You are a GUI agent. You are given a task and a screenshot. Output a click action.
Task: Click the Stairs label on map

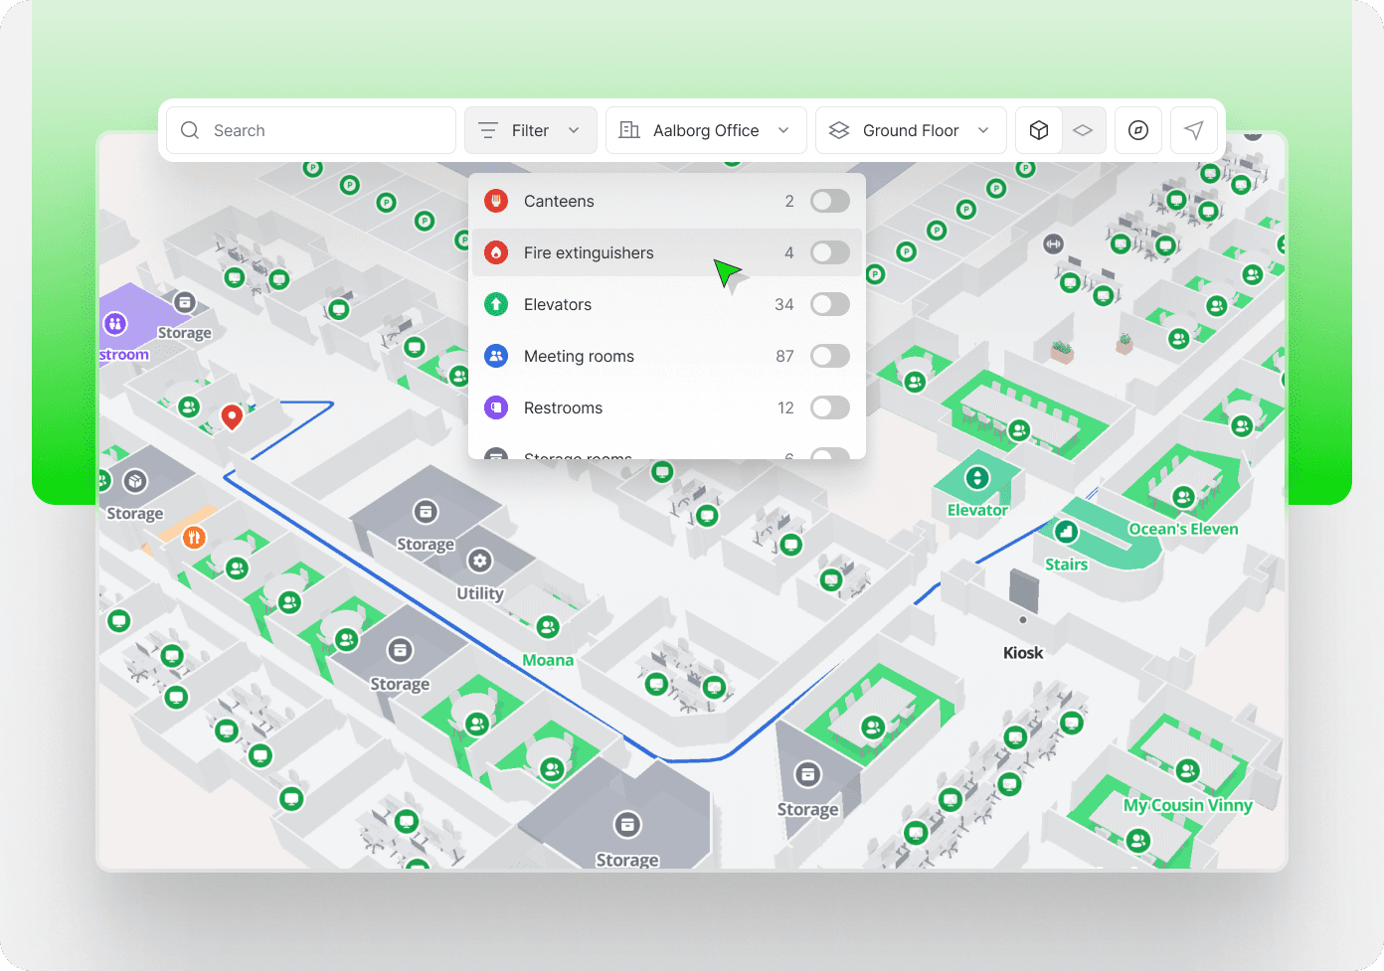pos(1066,565)
